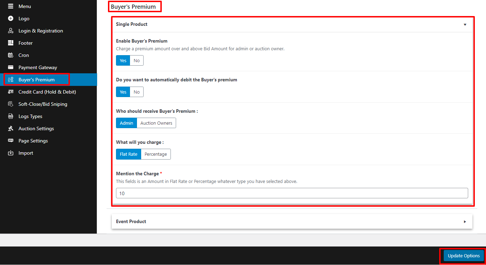Choose Yes for automatic debit of premium
Image resolution: width=486 pixels, height=265 pixels.
(123, 92)
